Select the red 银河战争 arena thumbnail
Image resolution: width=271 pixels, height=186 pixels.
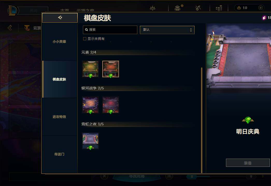[x=111, y=105]
